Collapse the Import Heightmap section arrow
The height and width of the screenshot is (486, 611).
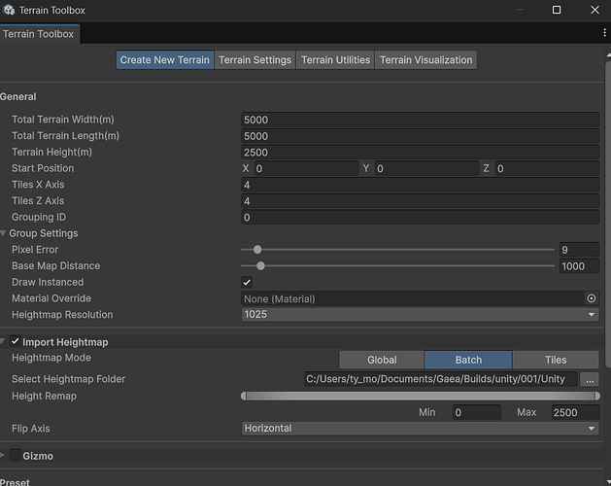pyautogui.click(x=3, y=342)
